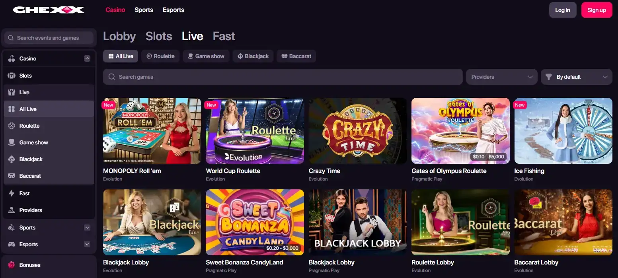Focus the Search events and games field

tap(49, 38)
